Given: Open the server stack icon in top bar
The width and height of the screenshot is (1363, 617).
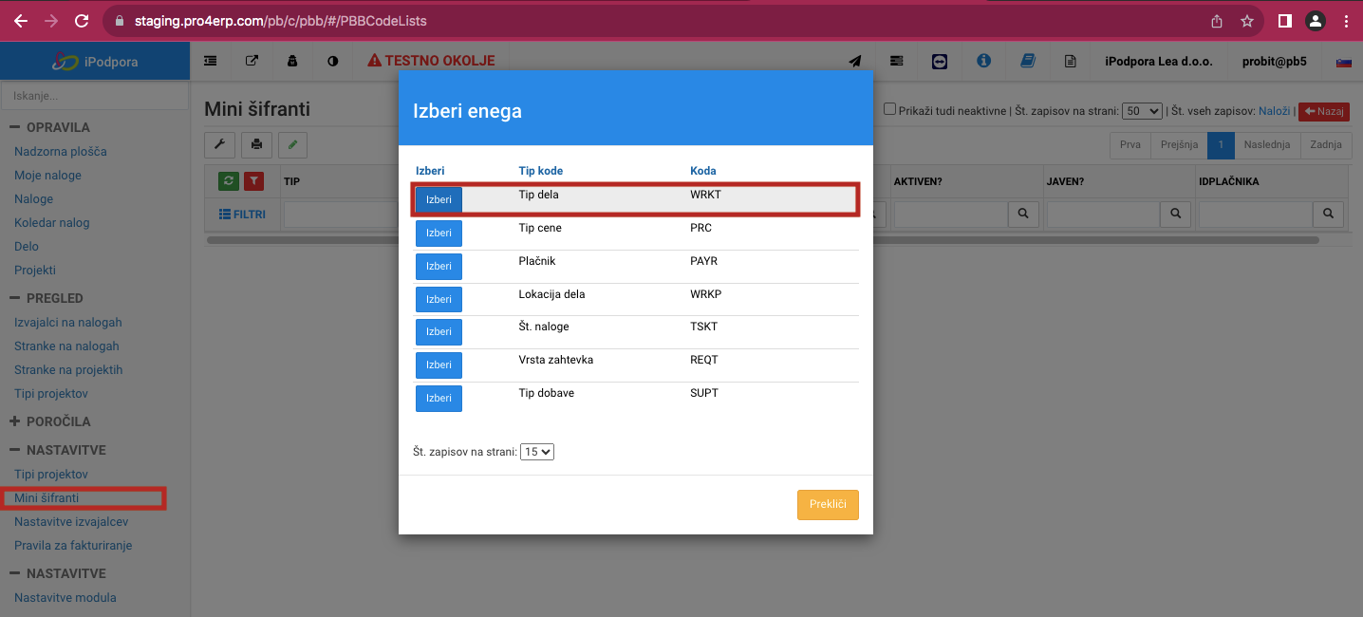Looking at the screenshot, I should (897, 61).
